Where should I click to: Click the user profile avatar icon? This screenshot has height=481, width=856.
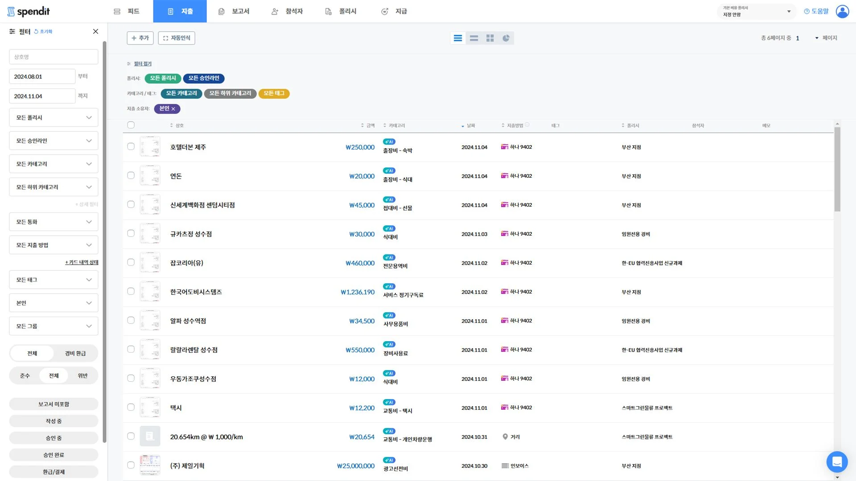point(842,11)
